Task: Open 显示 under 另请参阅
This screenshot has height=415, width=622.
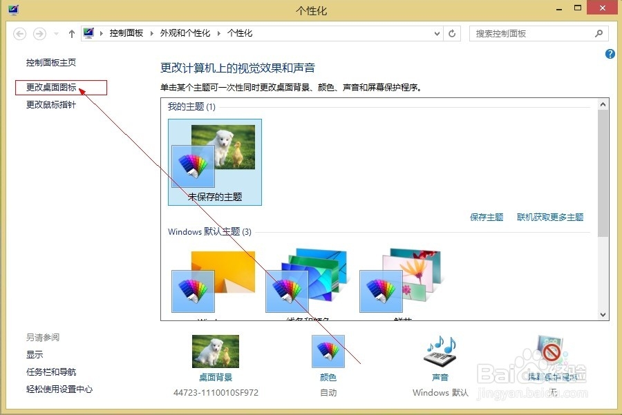Action: coord(35,355)
